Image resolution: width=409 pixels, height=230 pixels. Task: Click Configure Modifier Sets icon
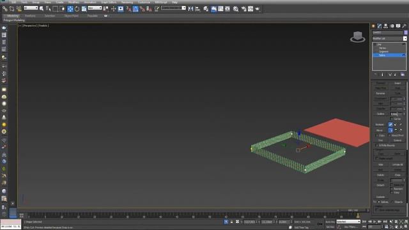(403, 75)
